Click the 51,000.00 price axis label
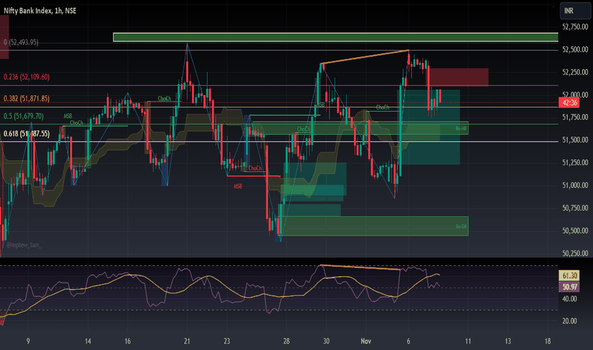The height and width of the screenshot is (350, 593). pyautogui.click(x=575, y=185)
